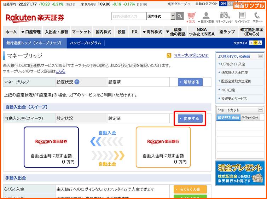Open the 通常振込入金口座 link
The height and width of the screenshot is (199, 267).
(234, 73)
